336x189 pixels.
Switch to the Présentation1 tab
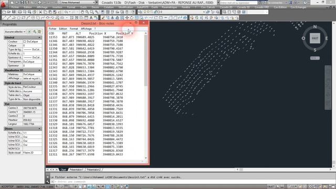[76, 170]
